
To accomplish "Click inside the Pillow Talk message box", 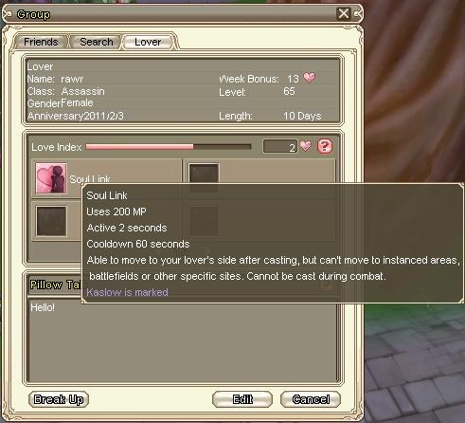I will [x=182, y=340].
